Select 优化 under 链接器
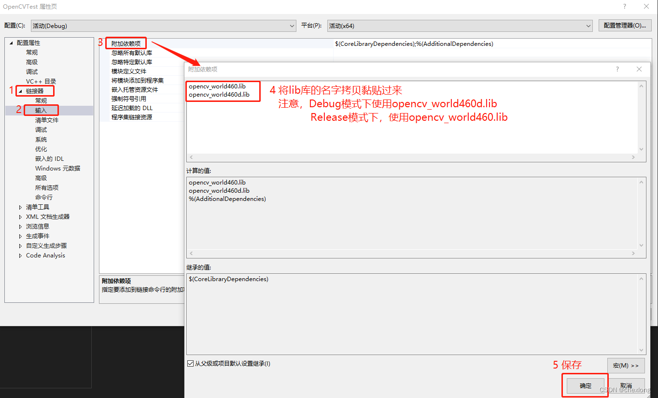Image resolution: width=658 pixels, height=398 pixels. click(41, 149)
